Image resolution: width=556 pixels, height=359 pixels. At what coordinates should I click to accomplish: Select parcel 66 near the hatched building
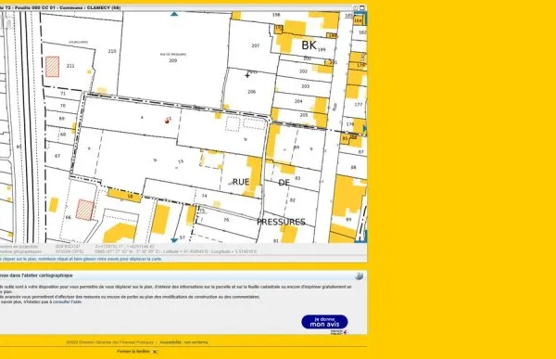(69, 217)
